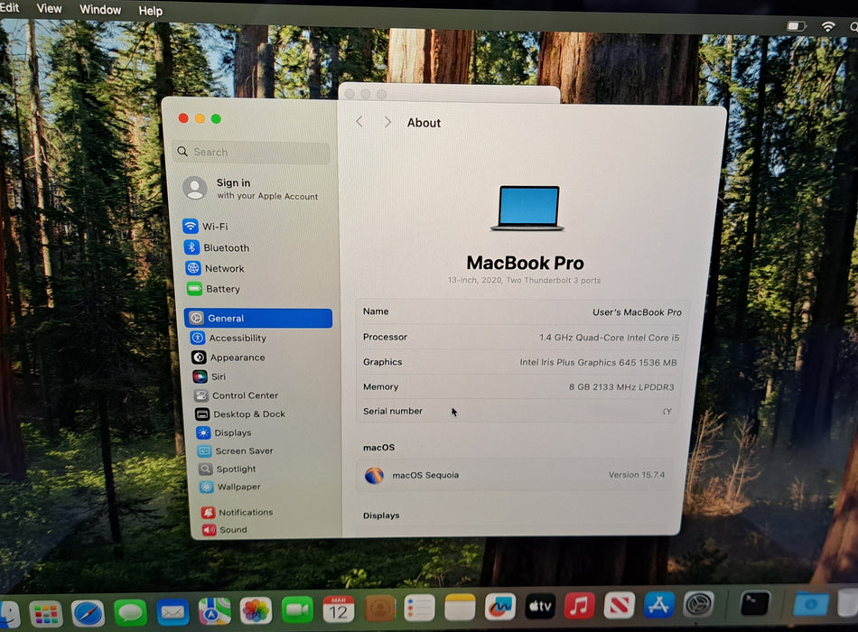The image size is (858, 632).
Task: Open the View menu
Action: coord(50,8)
